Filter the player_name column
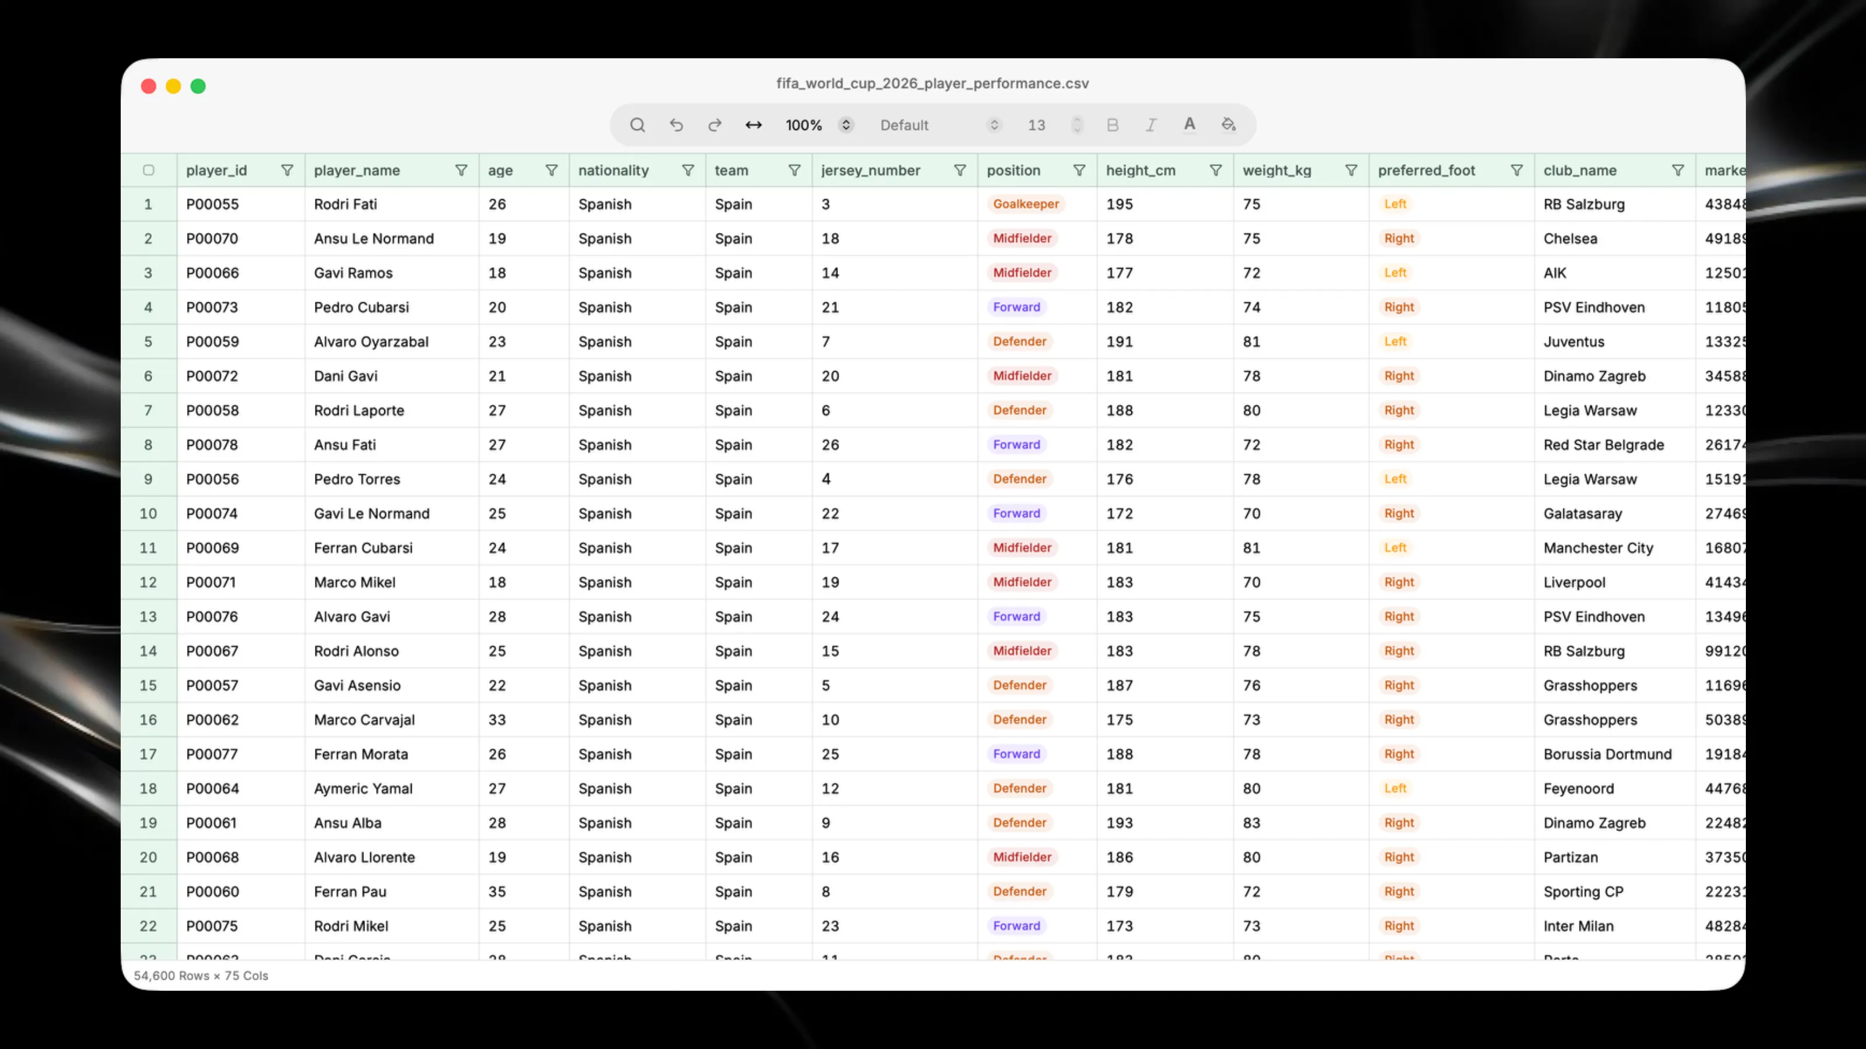This screenshot has height=1049, width=1866. [461, 170]
